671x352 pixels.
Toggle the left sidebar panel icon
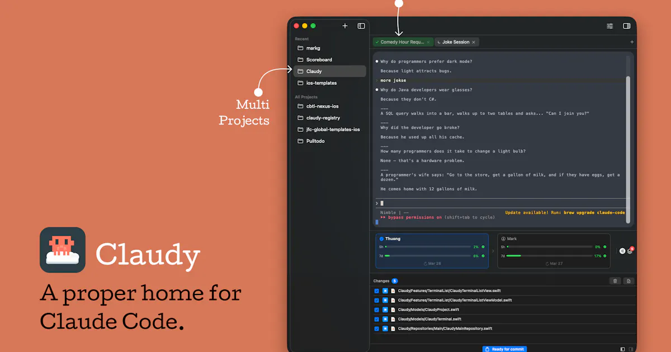point(361,26)
